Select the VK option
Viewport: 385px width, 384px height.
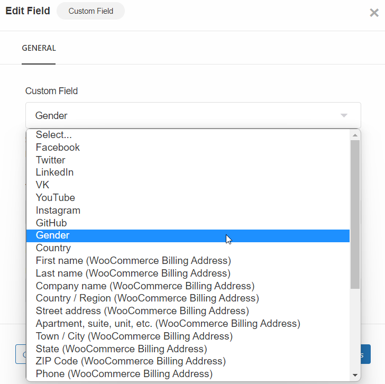pyautogui.click(x=188, y=185)
